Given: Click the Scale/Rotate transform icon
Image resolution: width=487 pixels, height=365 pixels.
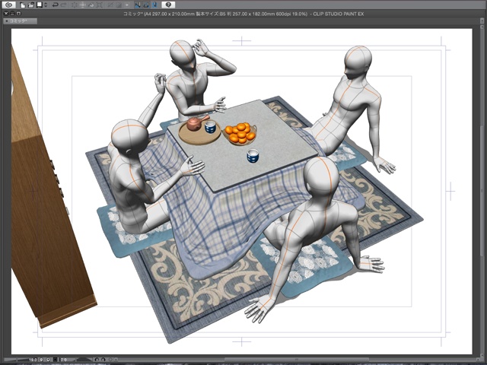Looking at the screenshot, I should (x=100, y=5).
